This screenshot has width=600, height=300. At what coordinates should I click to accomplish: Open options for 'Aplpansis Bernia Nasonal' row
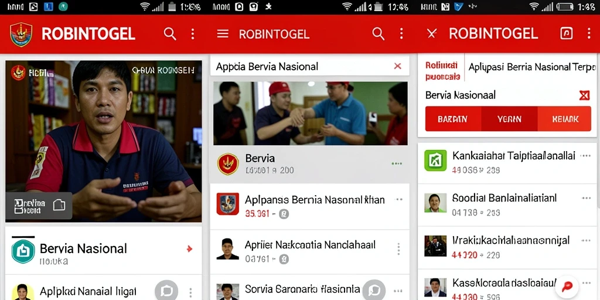pyautogui.click(x=399, y=199)
